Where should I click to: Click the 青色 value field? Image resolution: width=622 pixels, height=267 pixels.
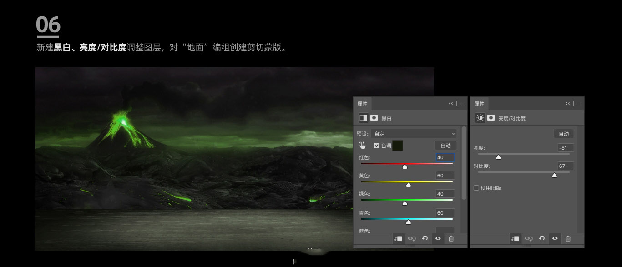point(445,213)
